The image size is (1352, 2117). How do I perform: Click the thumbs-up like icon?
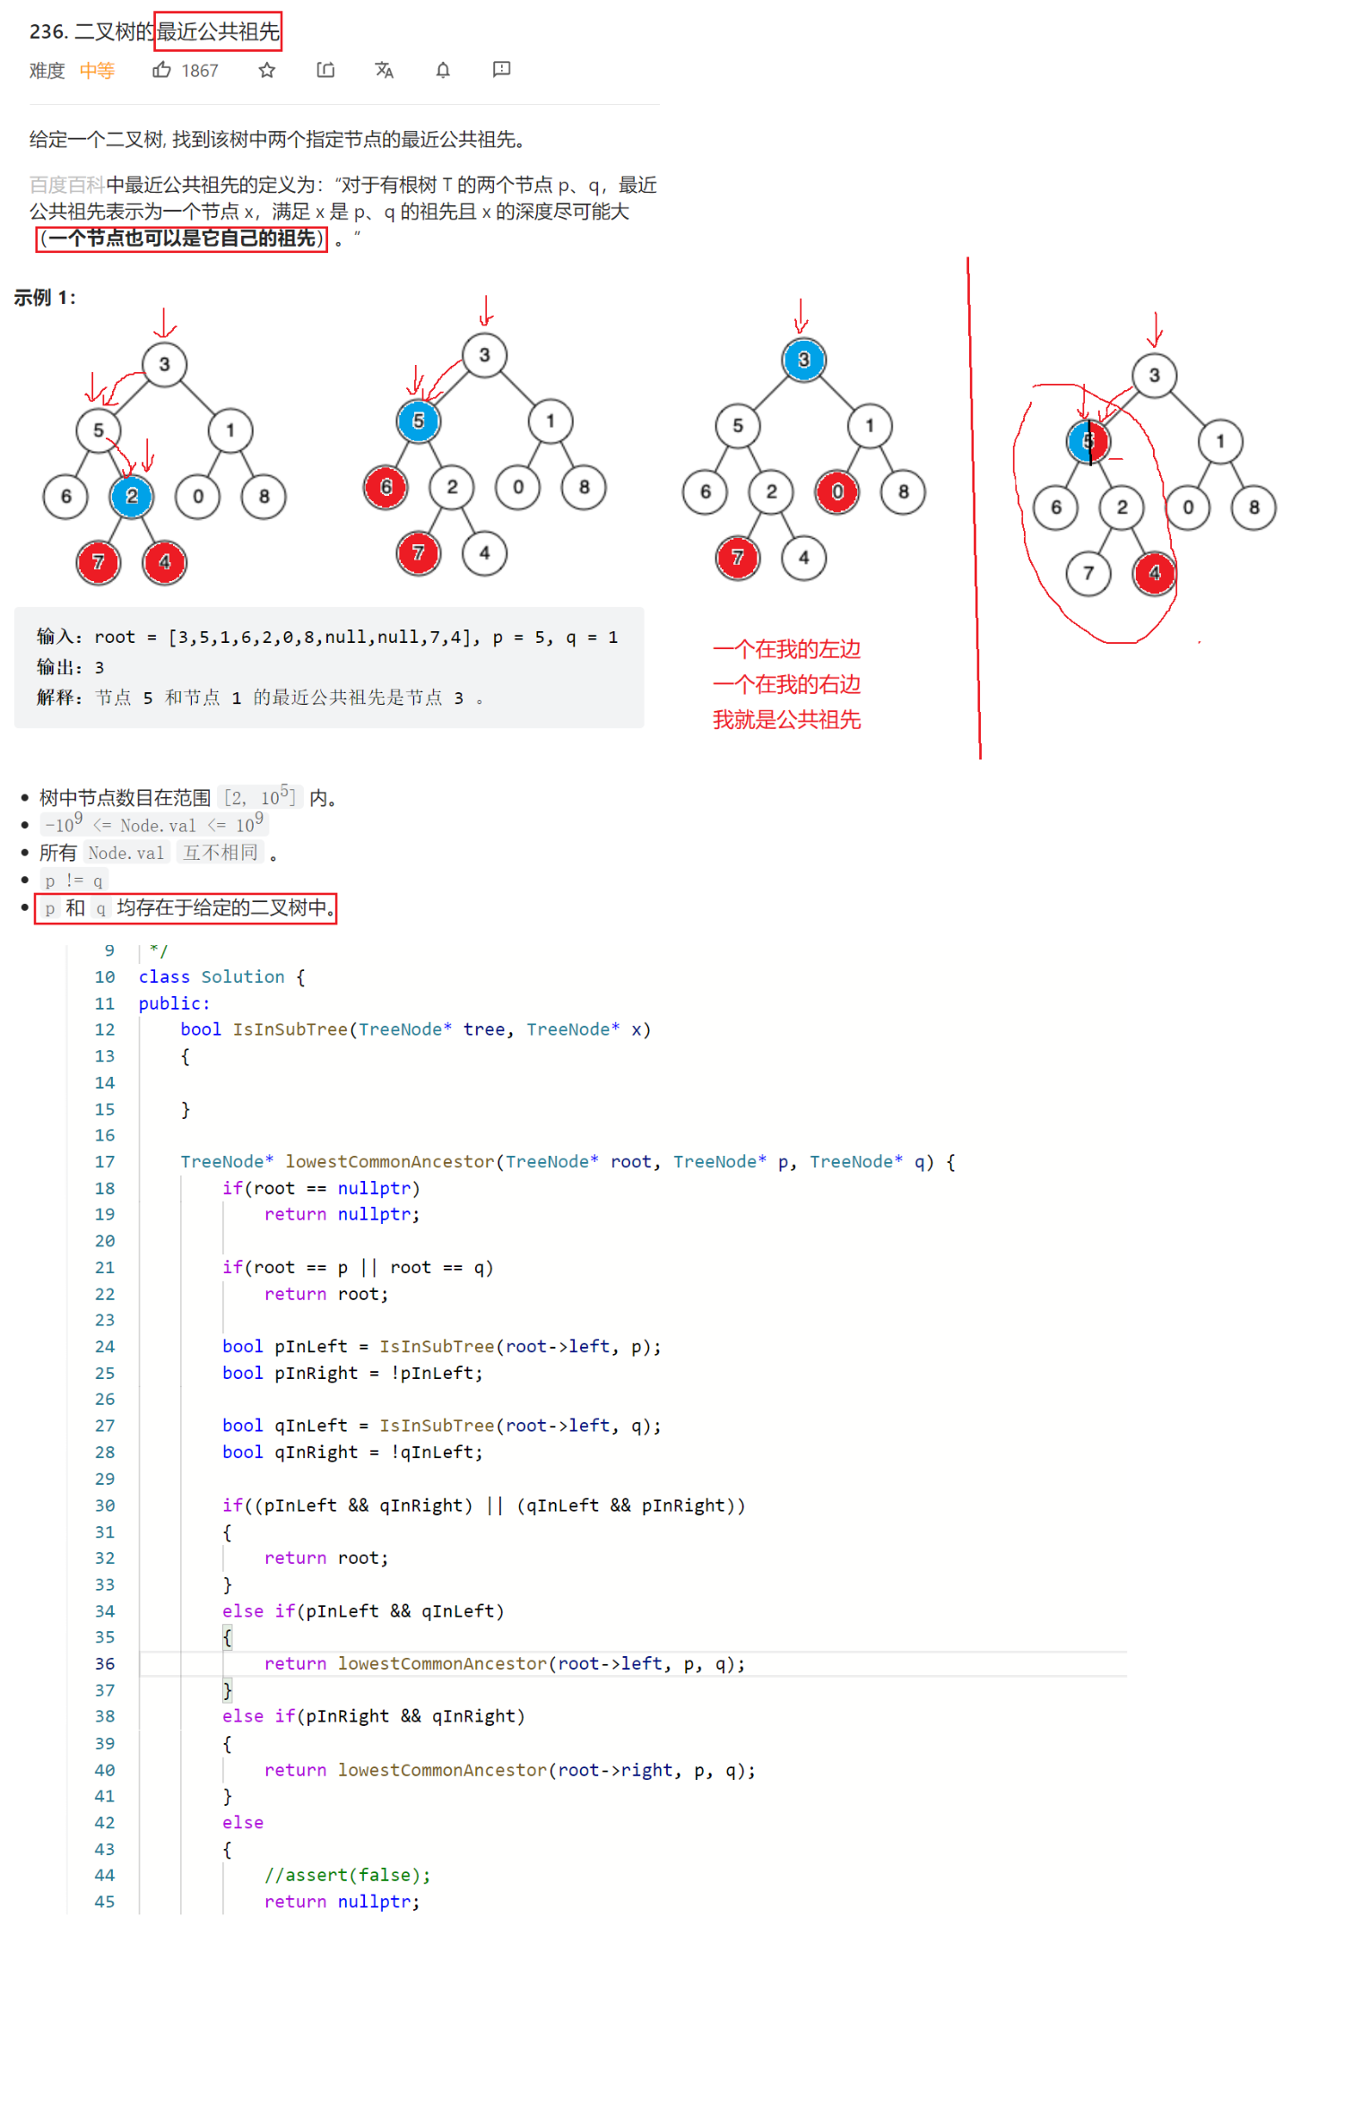click(161, 70)
